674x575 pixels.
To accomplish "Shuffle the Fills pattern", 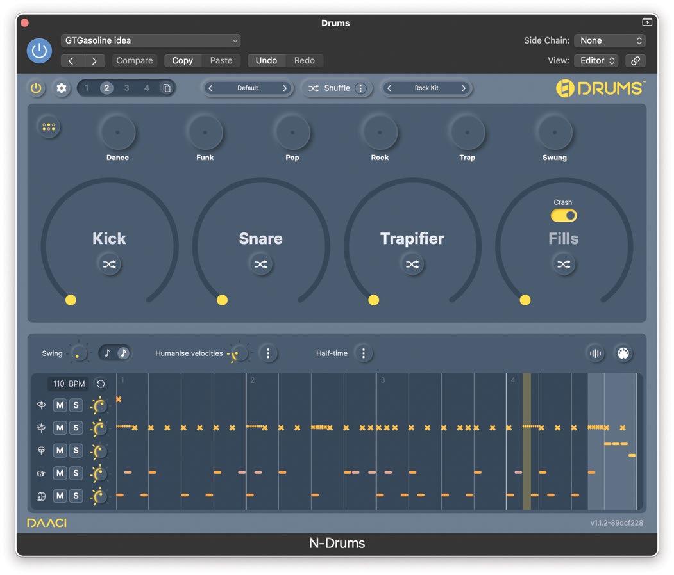I will pyautogui.click(x=564, y=264).
